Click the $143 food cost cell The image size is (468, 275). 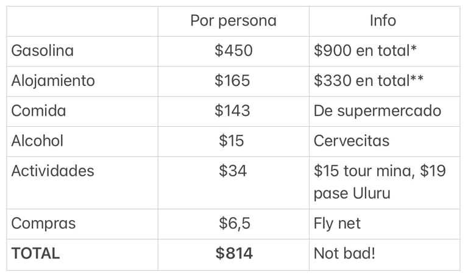(x=233, y=111)
